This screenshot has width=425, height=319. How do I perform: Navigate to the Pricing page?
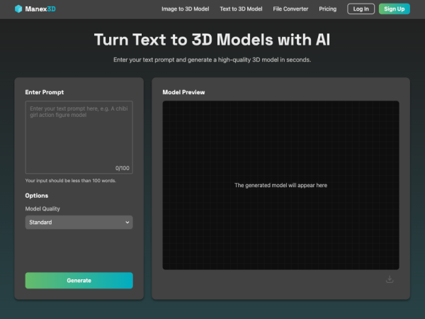(327, 9)
